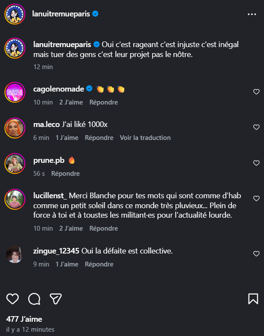Like ma.leco's comment
The image size is (264, 336).
click(256, 127)
